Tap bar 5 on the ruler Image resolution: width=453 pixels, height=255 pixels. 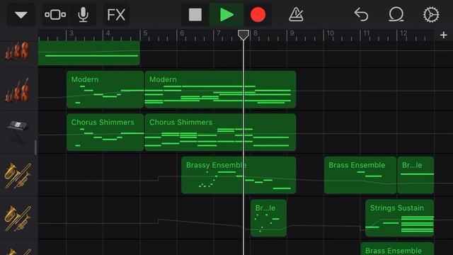[x=145, y=33]
